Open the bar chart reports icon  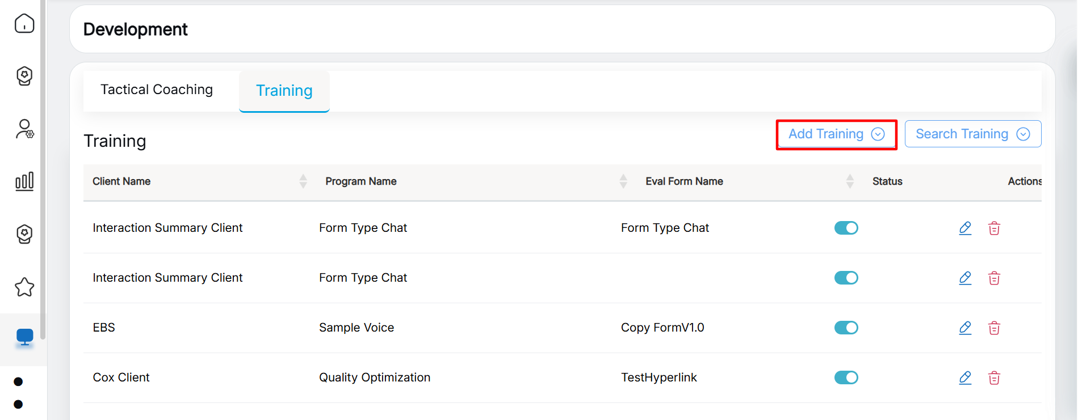click(24, 181)
